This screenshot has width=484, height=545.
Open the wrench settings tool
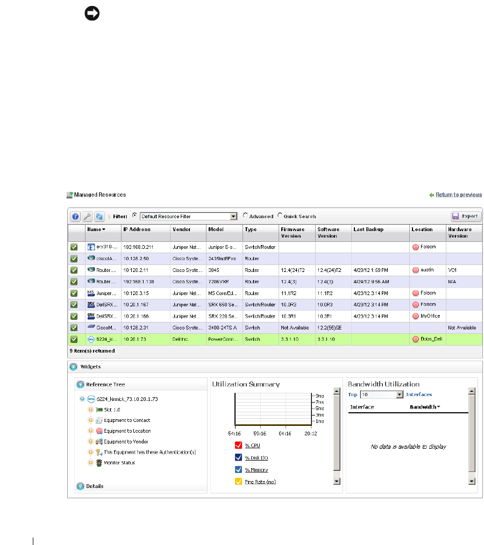pos(87,216)
